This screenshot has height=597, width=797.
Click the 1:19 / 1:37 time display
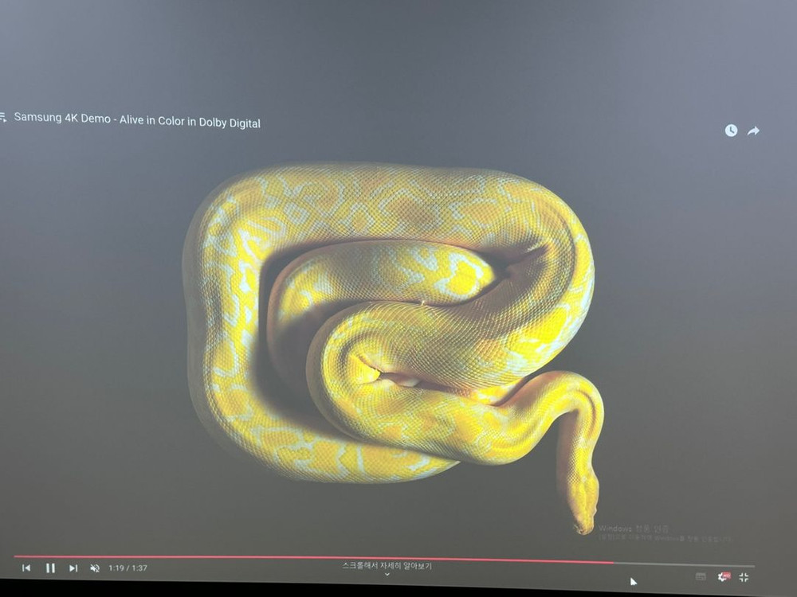(x=128, y=568)
